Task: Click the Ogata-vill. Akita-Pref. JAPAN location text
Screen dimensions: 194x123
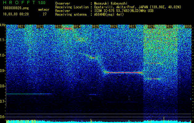Action: (x=138, y=7)
